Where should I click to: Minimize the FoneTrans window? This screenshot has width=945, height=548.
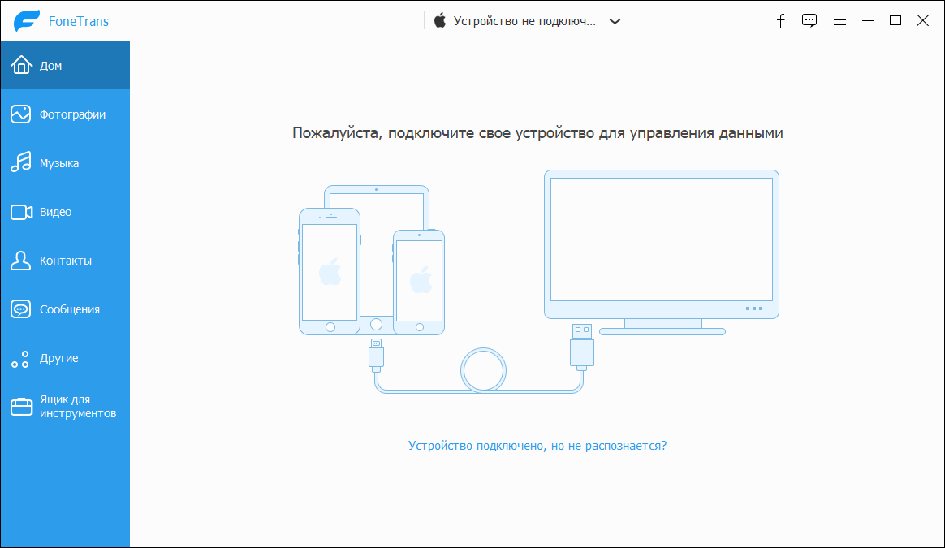[868, 21]
